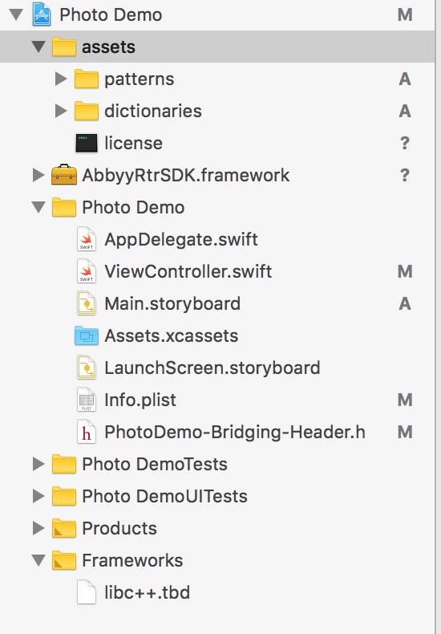Click the A status badge beside patterns
The width and height of the screenshot is (441, 634).
coord(405,79)
